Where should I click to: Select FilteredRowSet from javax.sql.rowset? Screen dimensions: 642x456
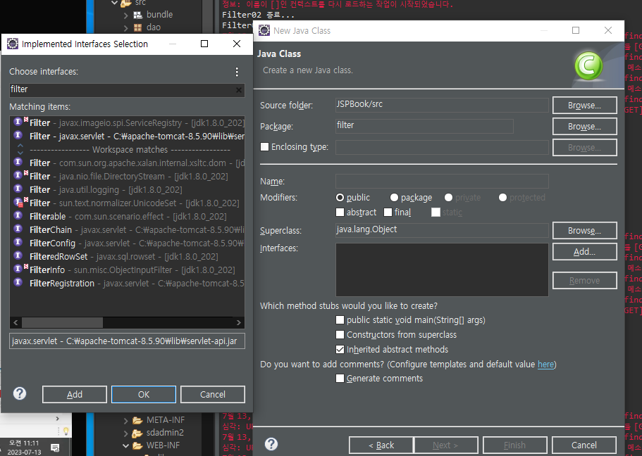pyautogui.click(x=127, y=256)
